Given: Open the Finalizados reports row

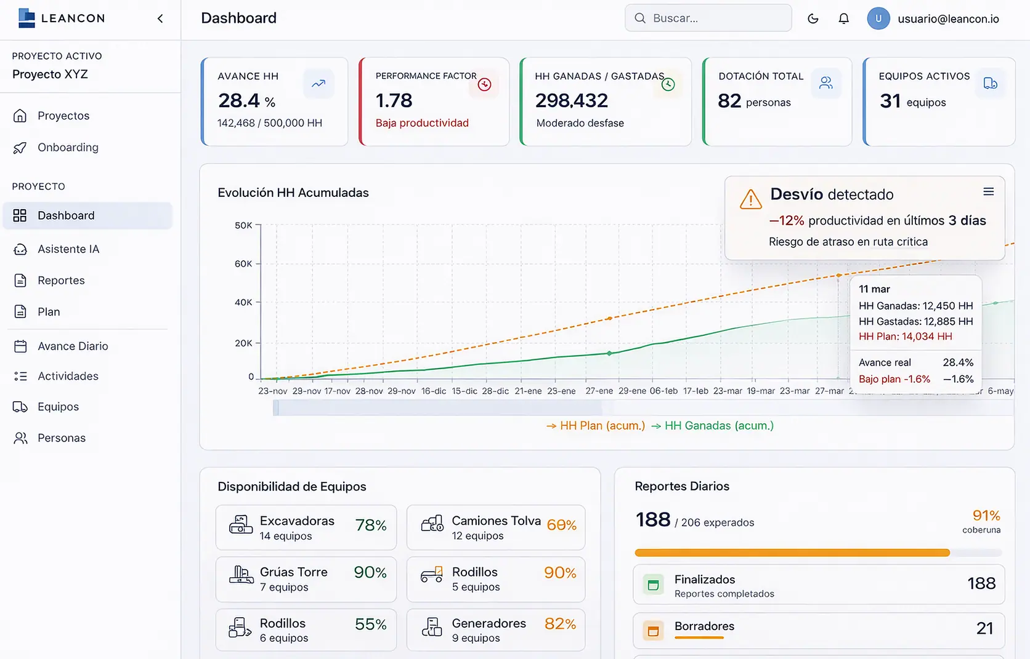Looking at the screenshot, I should tap(819, 585).
